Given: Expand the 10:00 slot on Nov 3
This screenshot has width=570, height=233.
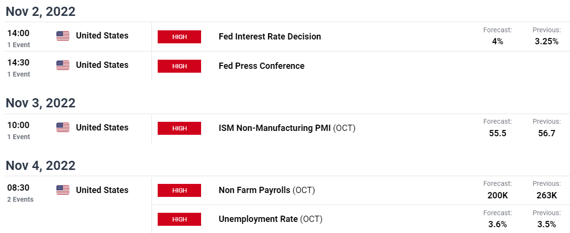Looking at the screenshot, I should click(18, 130).
